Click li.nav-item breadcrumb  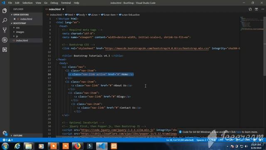pyautogui.click(x=108, y=15)
